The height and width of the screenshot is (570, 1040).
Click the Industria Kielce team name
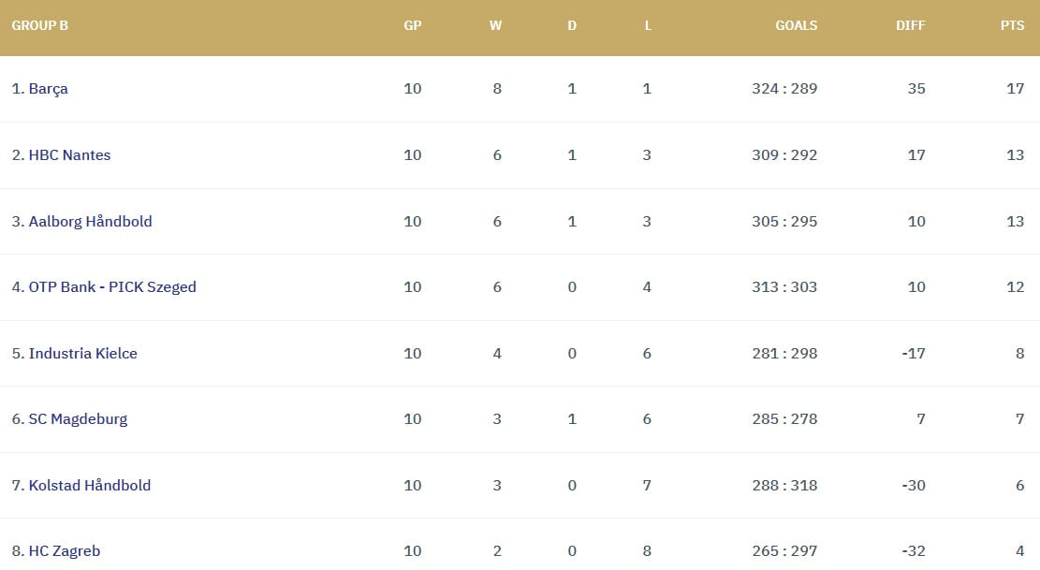tap(82, 354)
